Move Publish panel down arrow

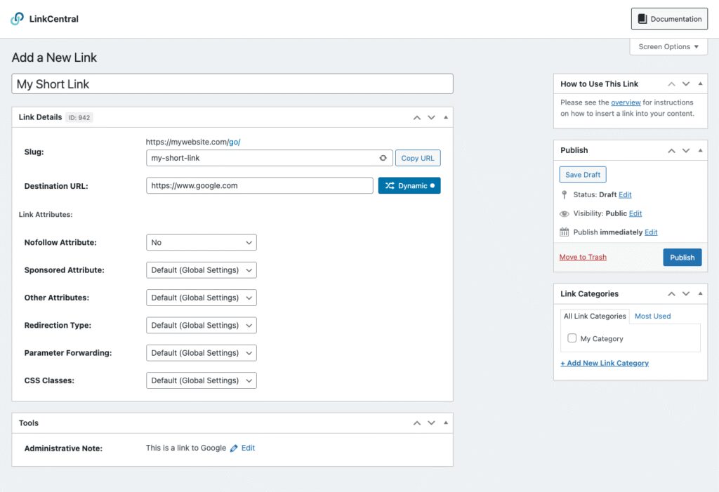[x=686, y=150]
